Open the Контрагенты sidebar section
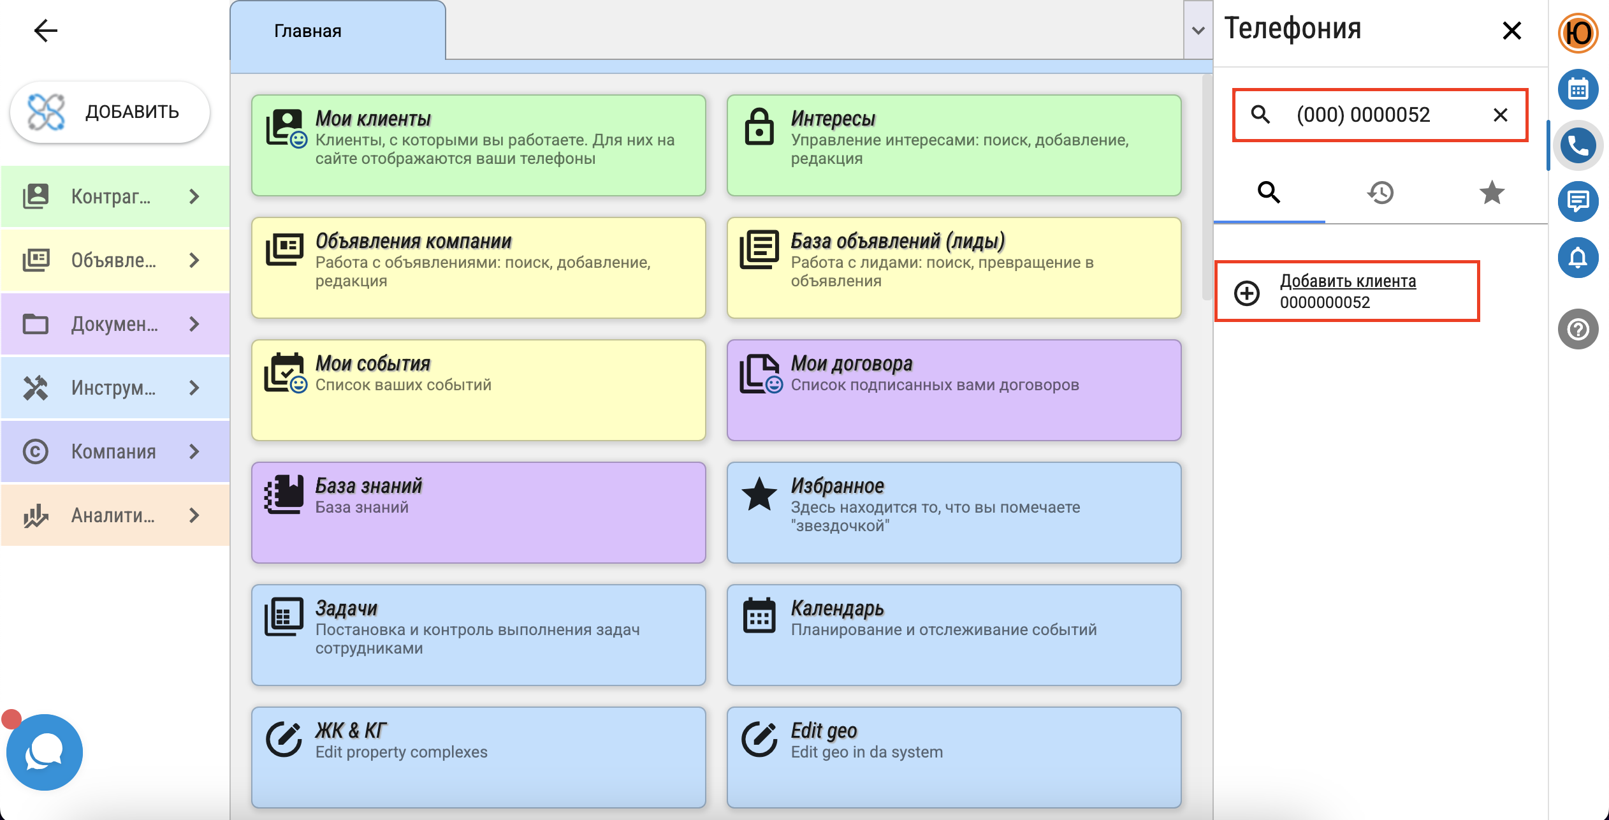1609x820 pixels. 115,196
